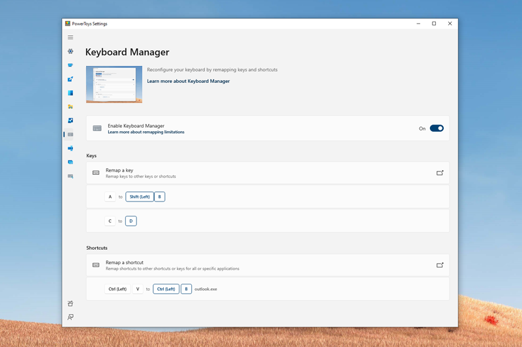Click the Shift (Left) key chip
This screenshot has width=522, height=347.
click(140, 196)
